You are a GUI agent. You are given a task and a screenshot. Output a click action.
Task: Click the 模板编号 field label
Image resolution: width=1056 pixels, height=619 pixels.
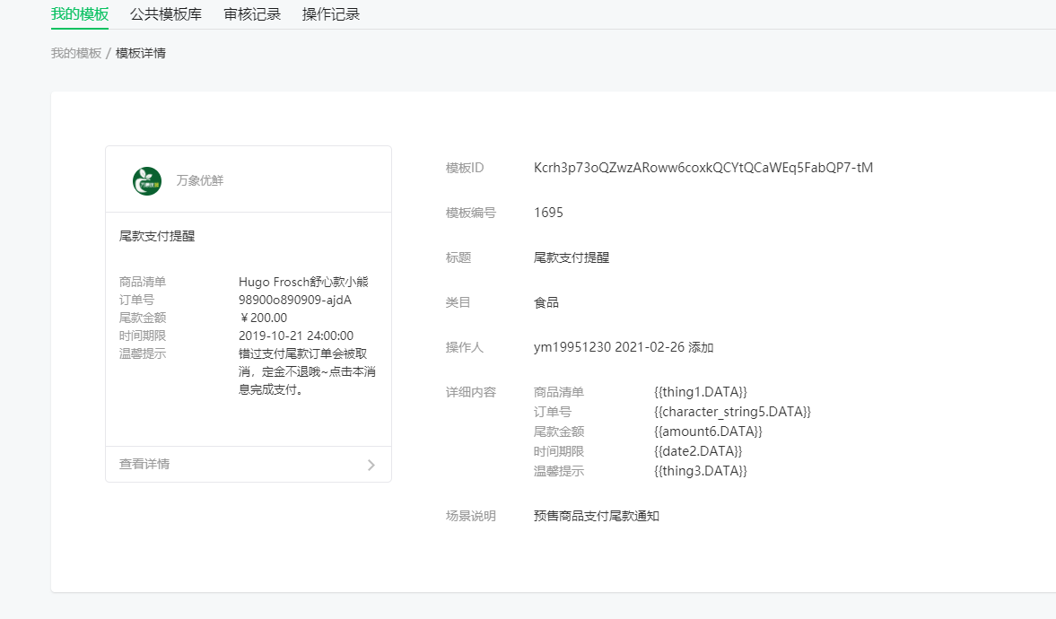471,213
